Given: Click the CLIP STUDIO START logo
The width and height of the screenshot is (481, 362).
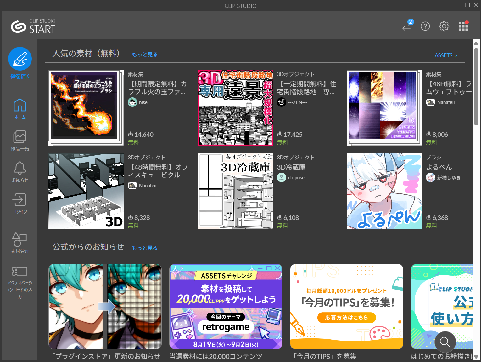Looking at the screenshot, I should [x=33, y=26].
